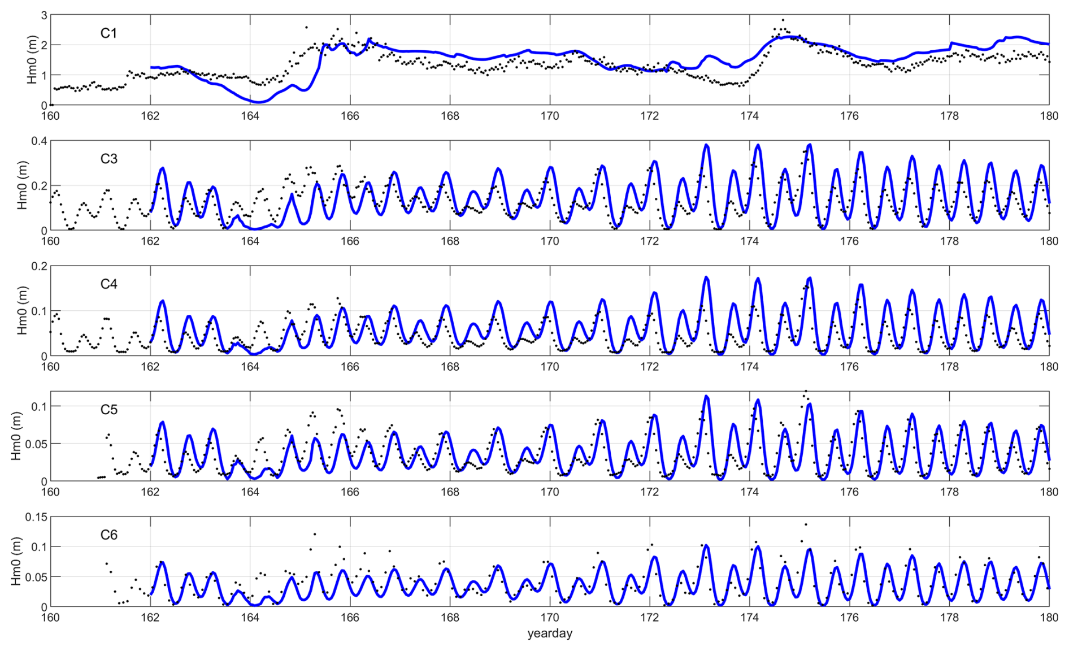This screenshot has height=651, width=1069.
Task: Click the 162 x-tick label below C5 plot
Action: pyautogui.click(x=150, y=492)
